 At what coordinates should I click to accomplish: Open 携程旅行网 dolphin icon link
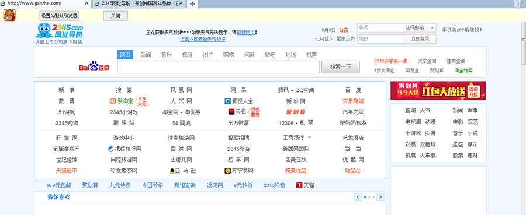(x=124, y=149)
